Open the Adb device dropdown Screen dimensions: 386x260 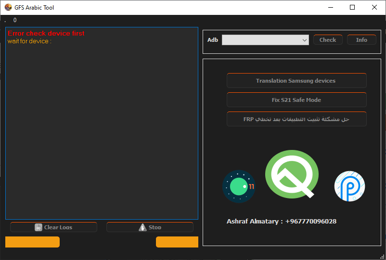[265, 40]
